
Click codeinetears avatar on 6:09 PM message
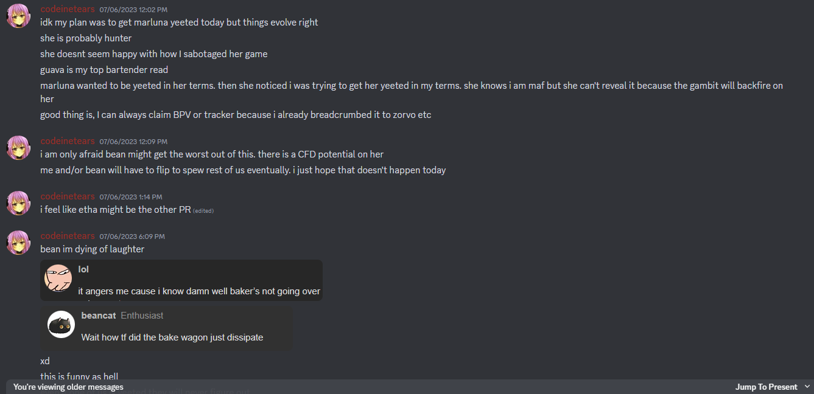(19, 242)
